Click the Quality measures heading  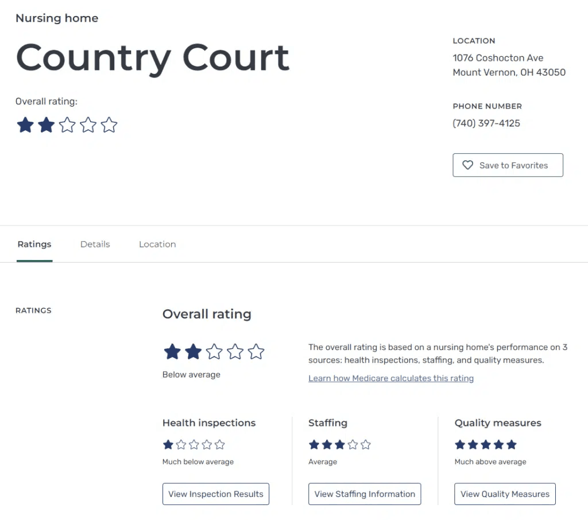(x=497, y=423)
